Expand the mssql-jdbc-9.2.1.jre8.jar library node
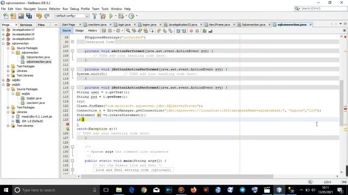 tap(13, 116)
